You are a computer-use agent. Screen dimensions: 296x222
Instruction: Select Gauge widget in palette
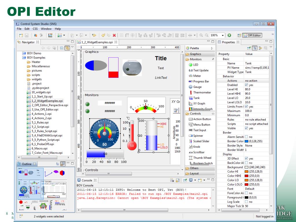tap(195, 87)
